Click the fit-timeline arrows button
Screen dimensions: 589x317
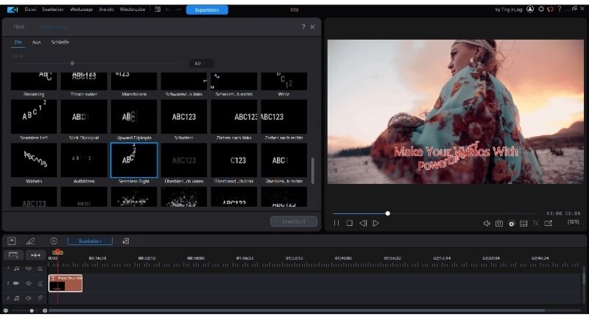point(35,255)
